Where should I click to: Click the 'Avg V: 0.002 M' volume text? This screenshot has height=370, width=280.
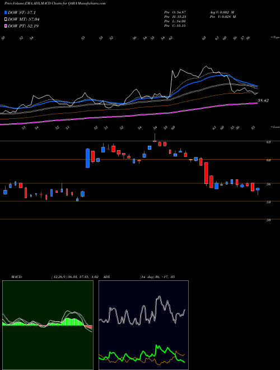[x=222, y=12]
